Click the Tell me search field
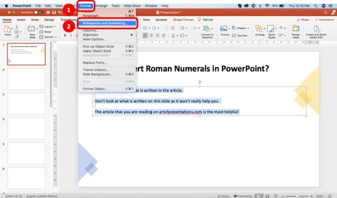Image resolution: width=337 pixels, height=198 pixels. coord(205,20)
